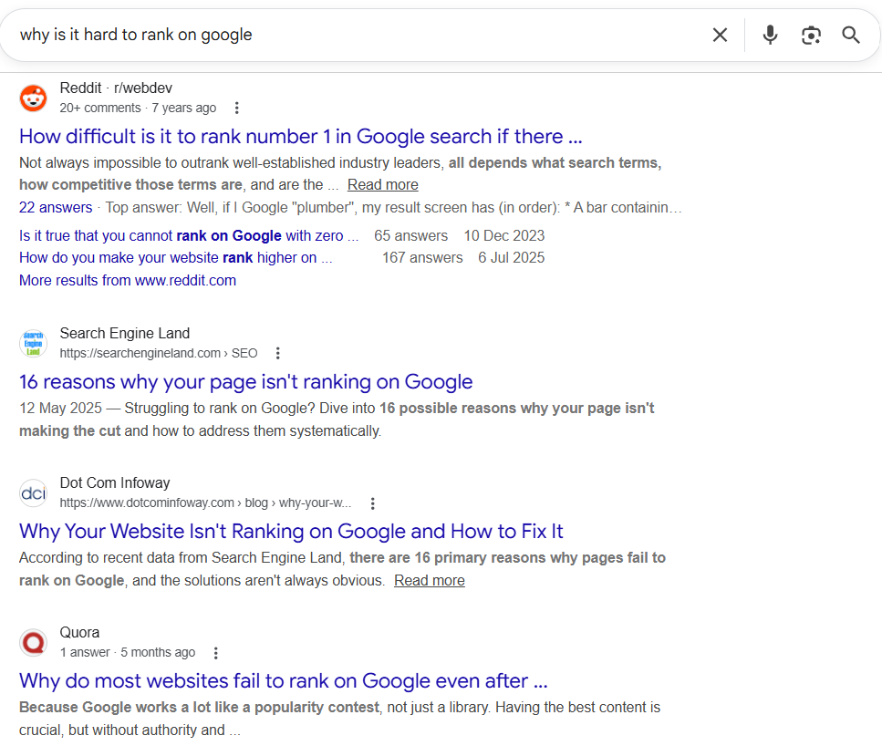Viewport: 882px width, 746px height.
Task: Click the Quora favicon logo
Action: pyautogui.click(x=34, y=643)
